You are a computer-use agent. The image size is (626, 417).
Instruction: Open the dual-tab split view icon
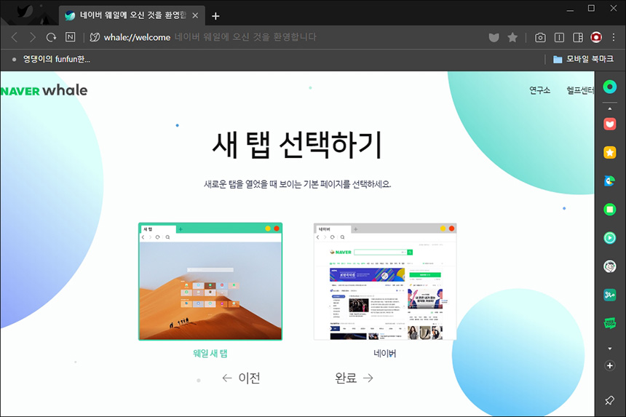click(559, 38)
